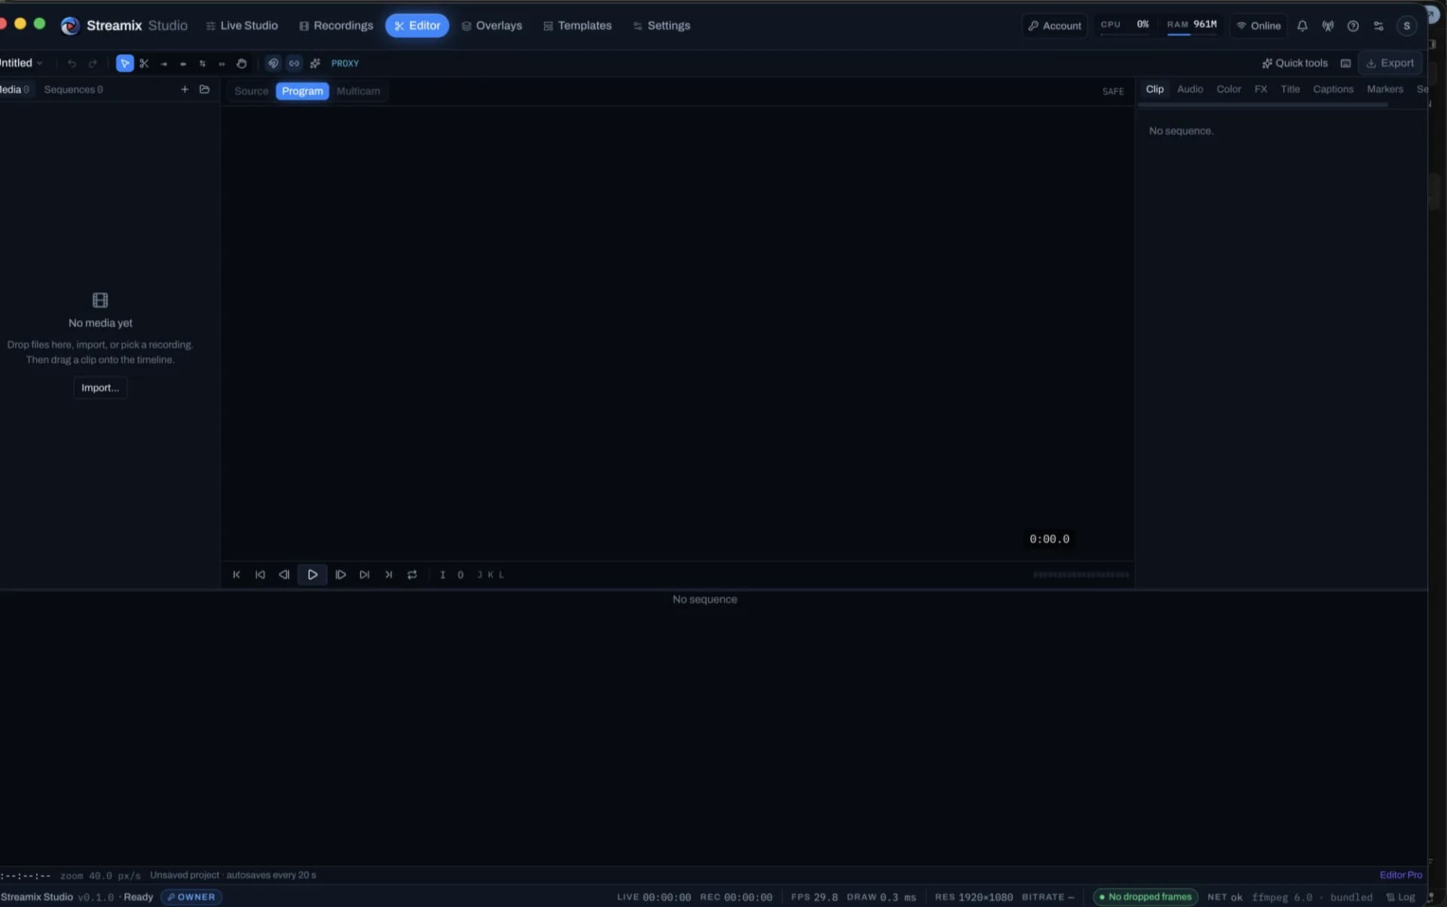Click the undo arrow in toolbar
Image resolution: width=1447 pixels, height=907 pixels.
pyautogui.click(x=72, y=63)
